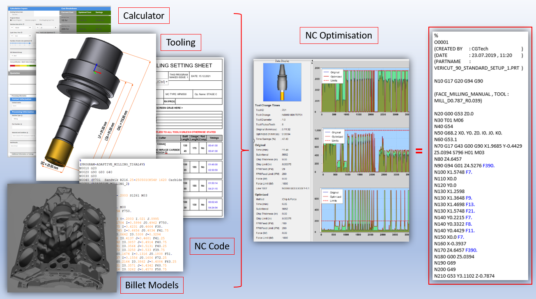Viewport: 536px width, 299px height.
Task: Click the NC Optimisation title label
Action: [x=338, y=36]
